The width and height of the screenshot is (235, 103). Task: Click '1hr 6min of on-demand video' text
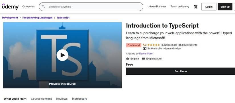[164, 48]
